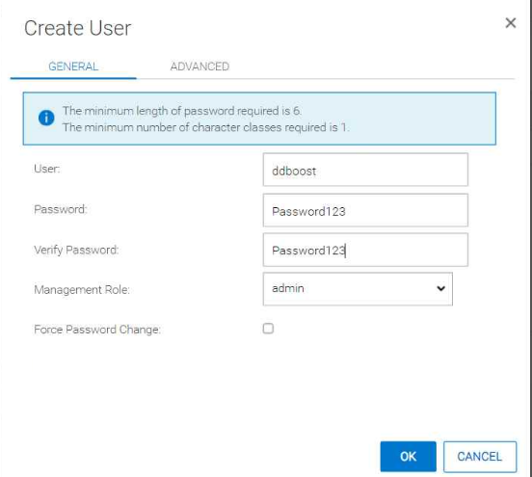Click the character classes required message
This screenshot has height=477, width=532.
click(206, 127)
